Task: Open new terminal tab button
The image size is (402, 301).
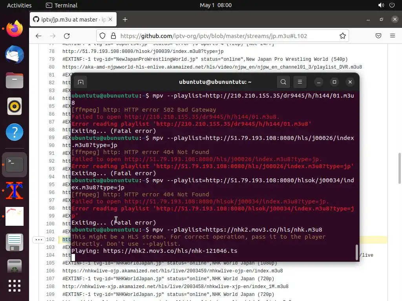Action: [x=80, y=82]
